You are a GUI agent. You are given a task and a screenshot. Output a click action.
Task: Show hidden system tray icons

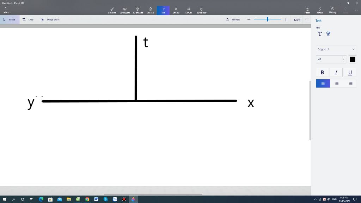point(315,199)
